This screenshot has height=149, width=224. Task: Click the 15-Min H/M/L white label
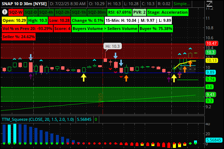tap(138, 20)
